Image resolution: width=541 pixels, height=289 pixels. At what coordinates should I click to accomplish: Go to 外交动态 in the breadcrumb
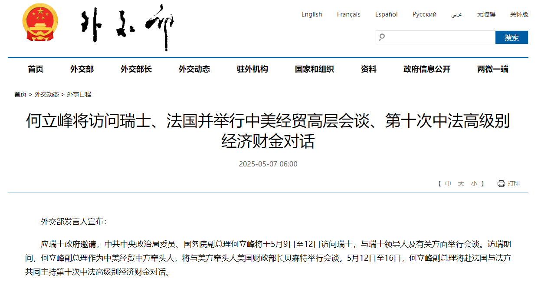(47, 94)
